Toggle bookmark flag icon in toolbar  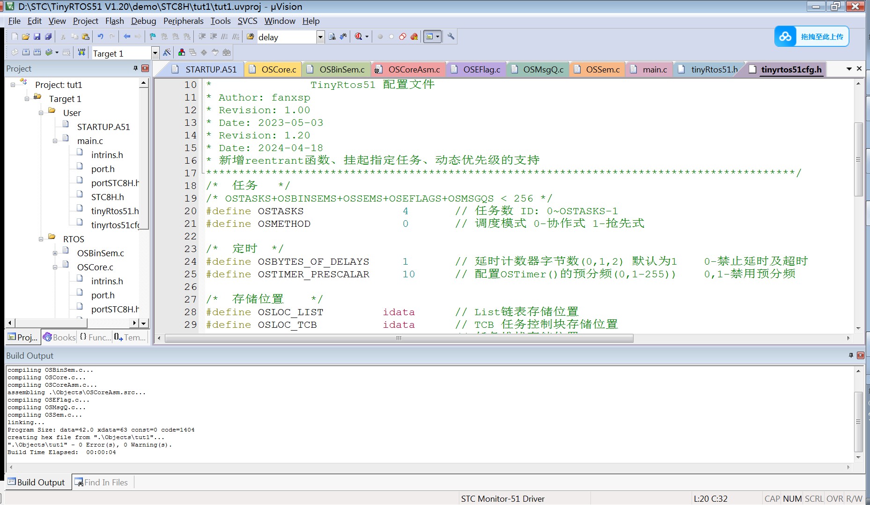click(x=153, y=36)
